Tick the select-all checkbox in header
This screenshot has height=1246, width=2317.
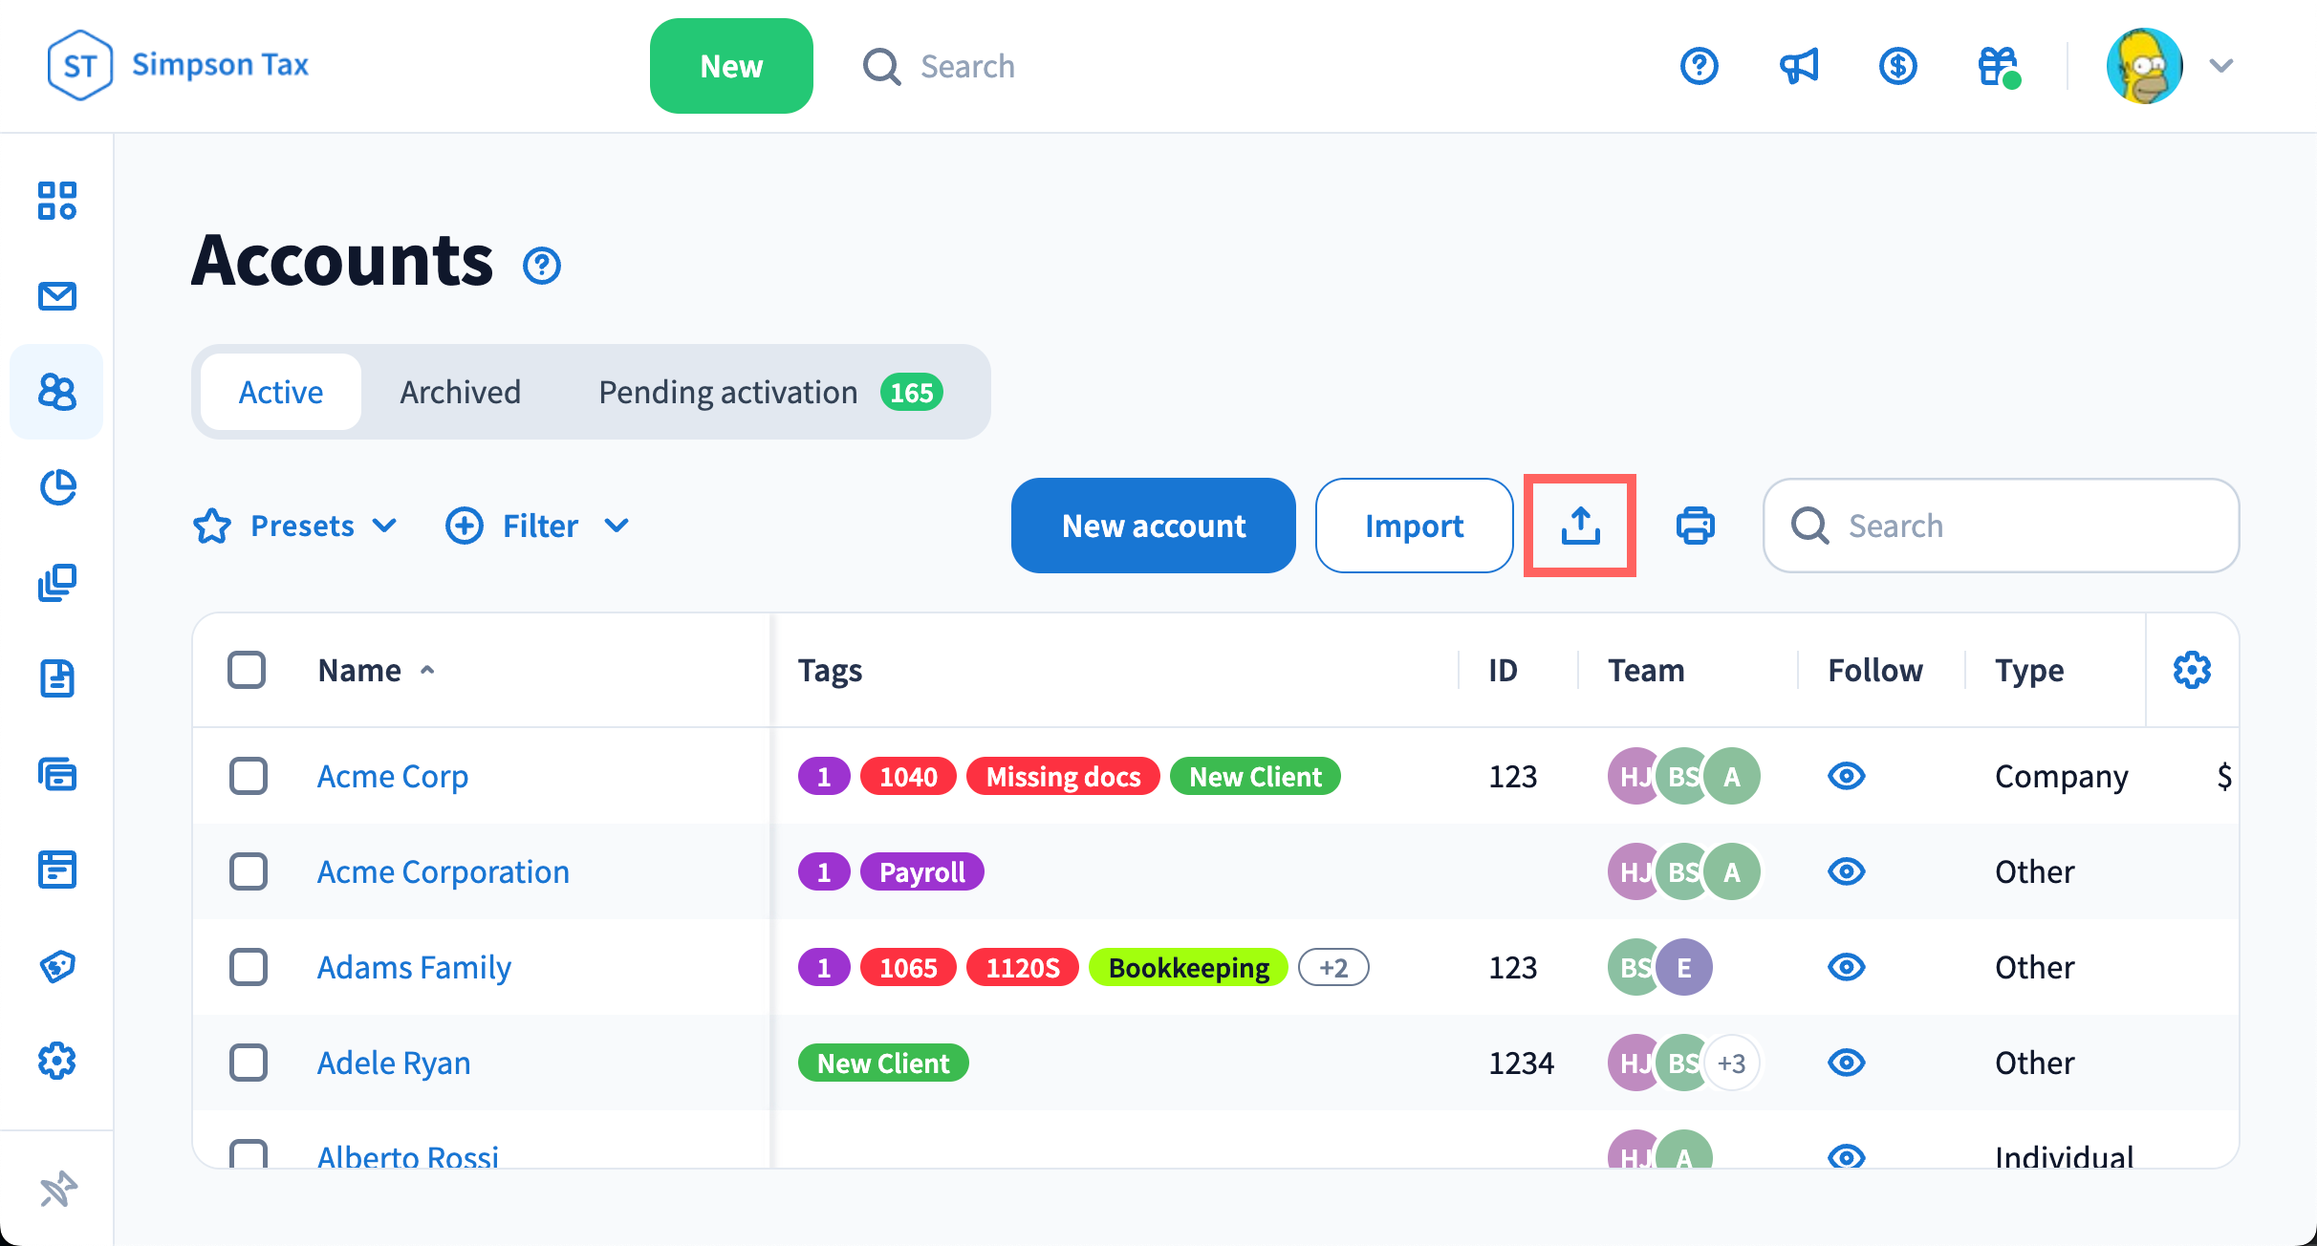[x=247, y=670]
